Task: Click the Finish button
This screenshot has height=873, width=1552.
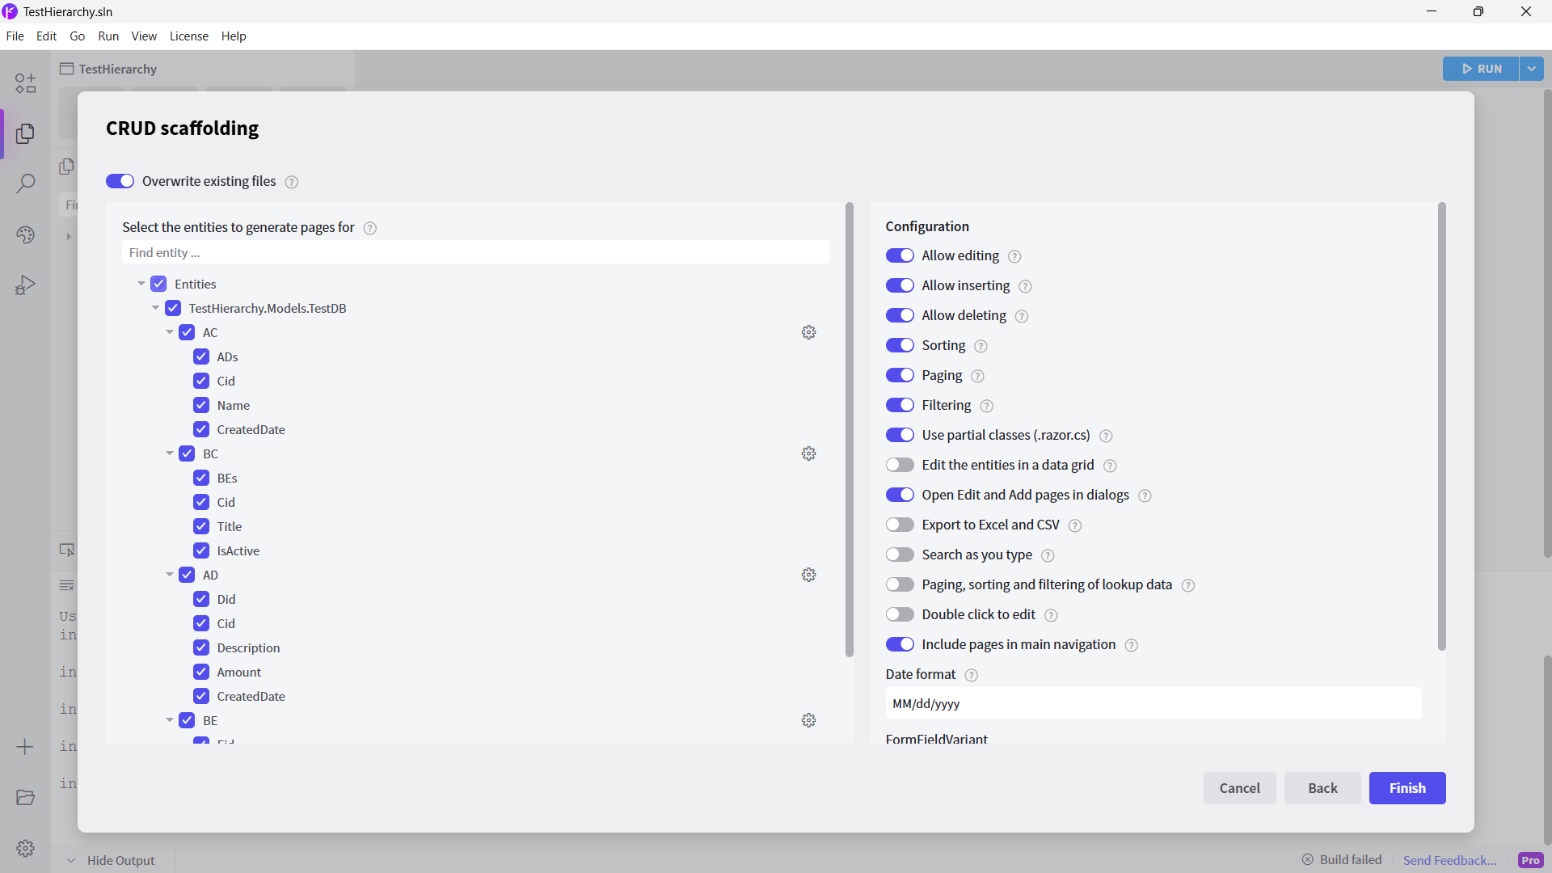Action: (x=1406, y=788)
